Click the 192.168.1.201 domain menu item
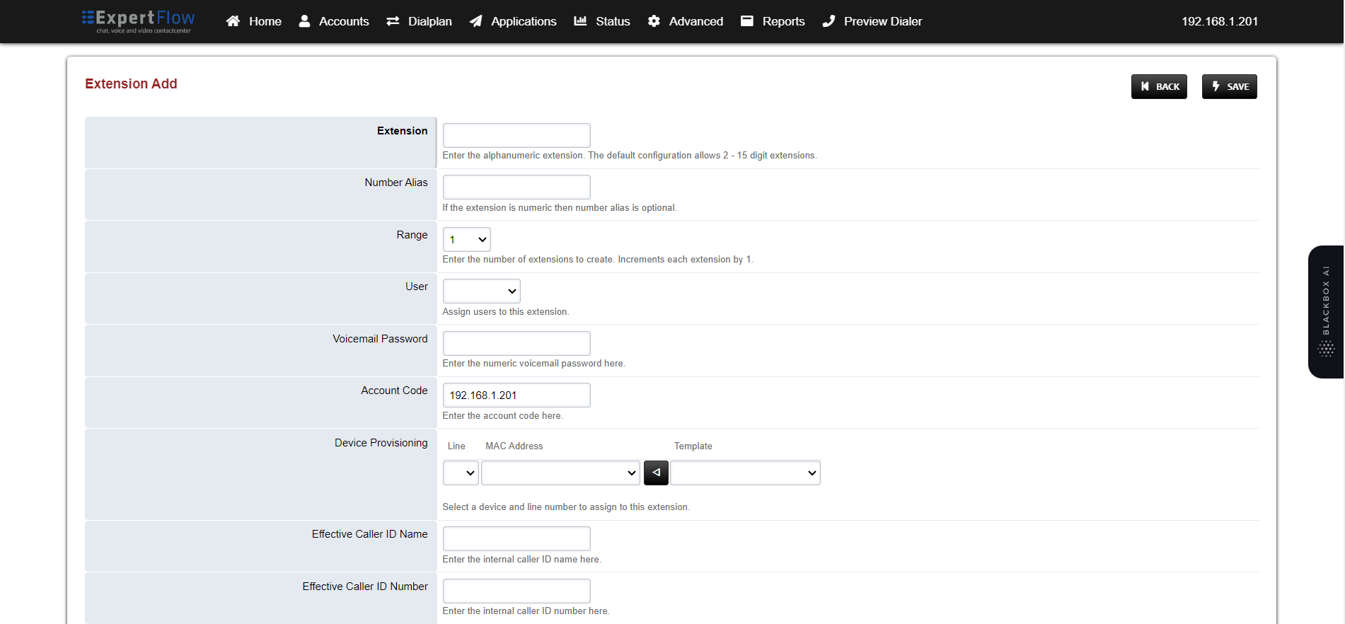1345x624 pixels. coord(1219,21)
